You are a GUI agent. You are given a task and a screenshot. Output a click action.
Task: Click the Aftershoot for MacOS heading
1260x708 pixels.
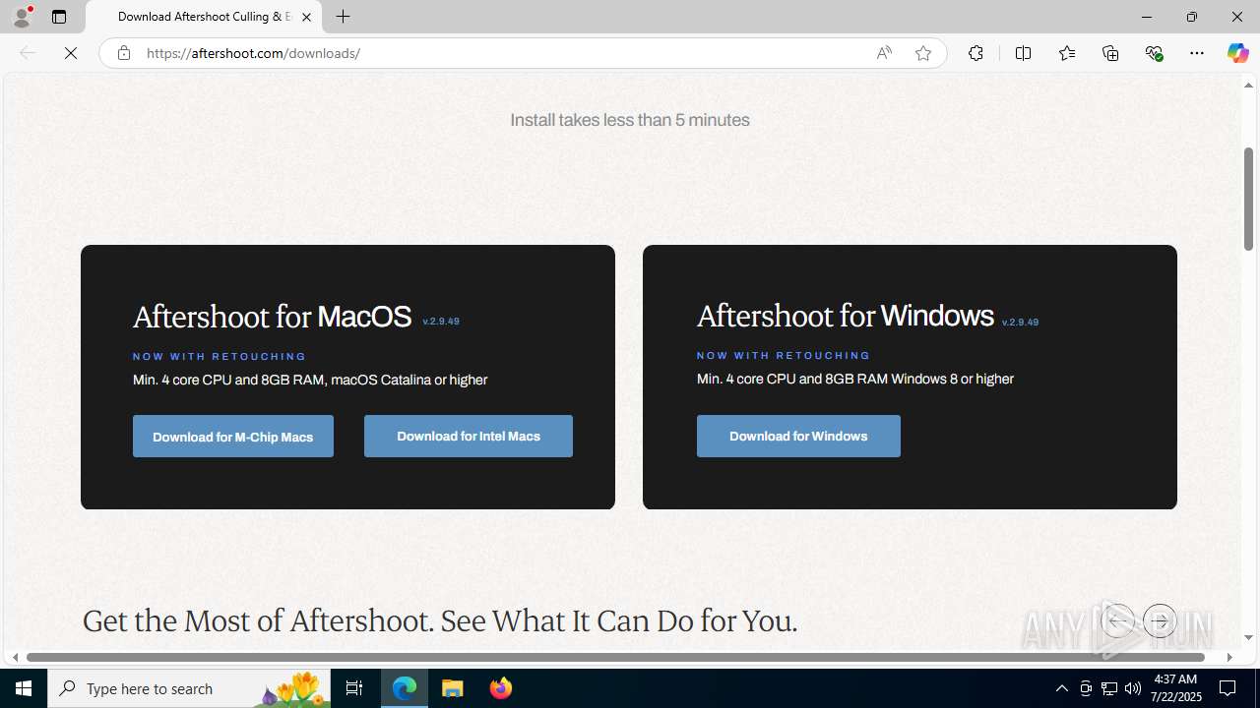pyautogui.click(x=272, y=317)
